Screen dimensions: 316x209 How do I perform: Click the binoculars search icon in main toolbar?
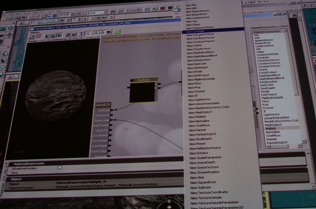[x=112, y=11]
